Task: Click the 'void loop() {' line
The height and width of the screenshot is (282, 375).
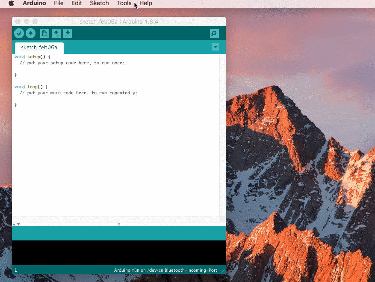Action: [x=31, y=87]
